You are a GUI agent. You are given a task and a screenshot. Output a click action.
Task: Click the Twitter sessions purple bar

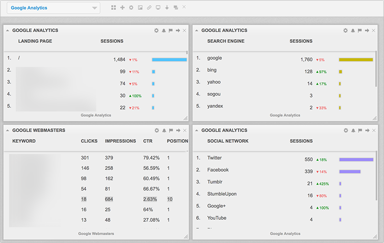click(x=356, y=159)
